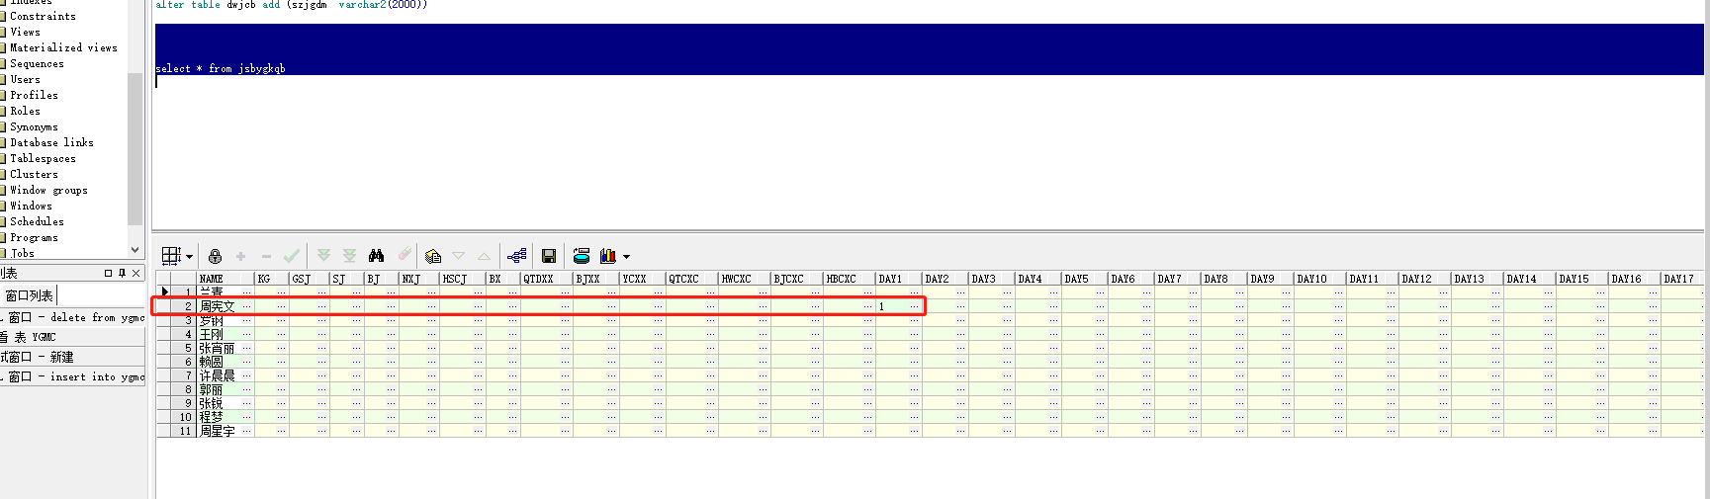Image resolution: width=1710 pixels, height=499 pixels.
Task: Open the Synonyms tree node
Action: coord(34,126)
